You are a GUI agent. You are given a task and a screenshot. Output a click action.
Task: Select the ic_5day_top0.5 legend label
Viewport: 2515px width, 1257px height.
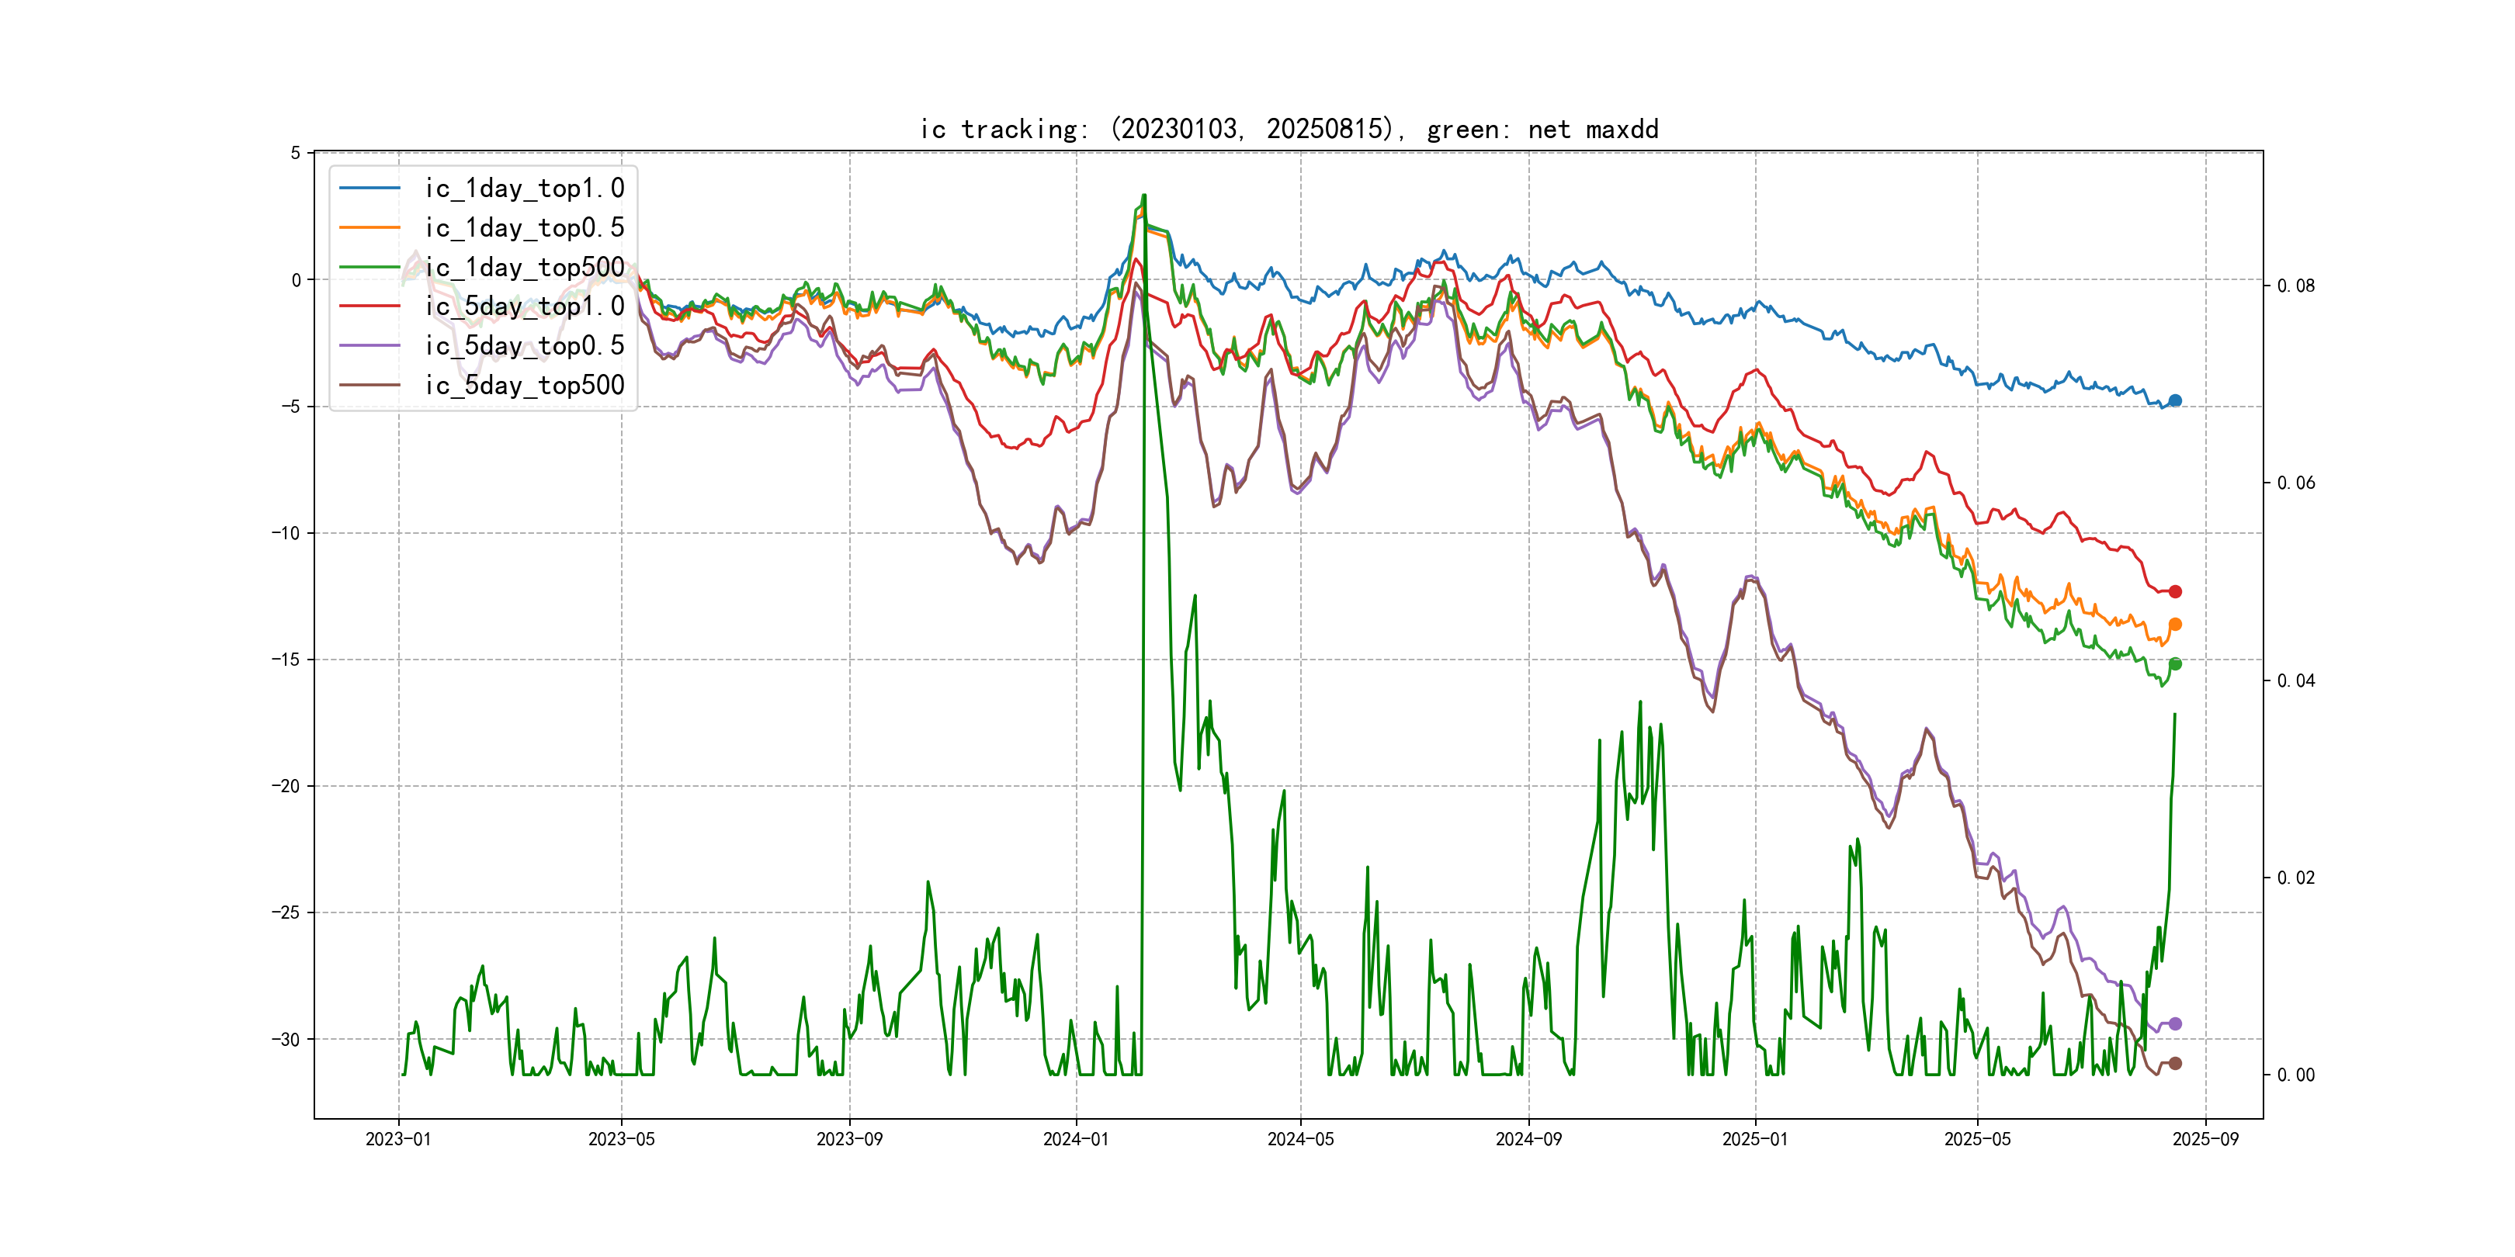[x=524, y=345]
